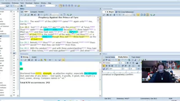This screenshot has height=101, width=180.
Task: Click the binoculars search icon in main toolbar
Action: coord(21,6)
